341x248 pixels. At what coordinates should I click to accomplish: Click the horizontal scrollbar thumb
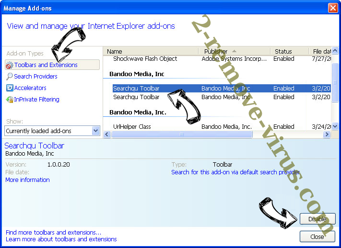[182, 135]
